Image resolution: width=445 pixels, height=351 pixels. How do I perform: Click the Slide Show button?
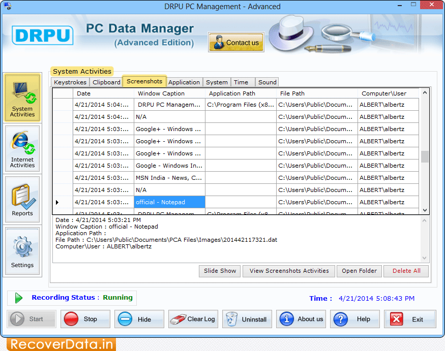click(220, 271)
